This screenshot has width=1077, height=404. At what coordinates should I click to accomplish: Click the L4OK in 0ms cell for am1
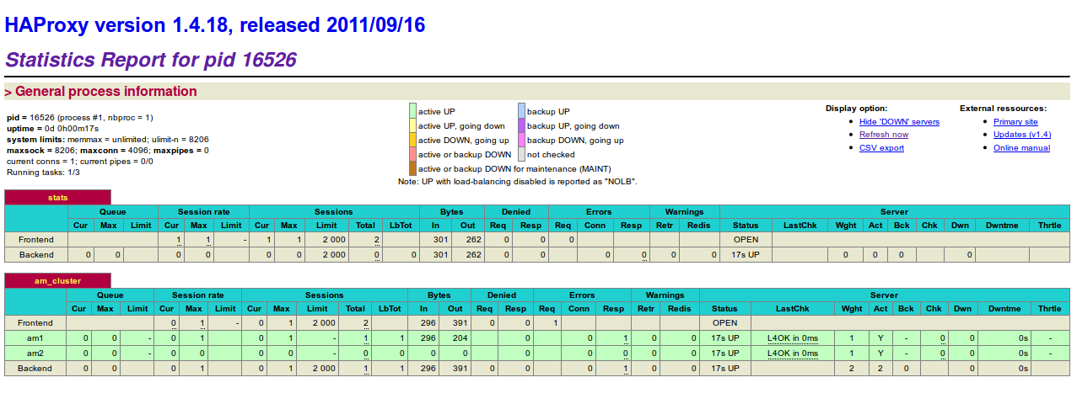click(792, 338)
